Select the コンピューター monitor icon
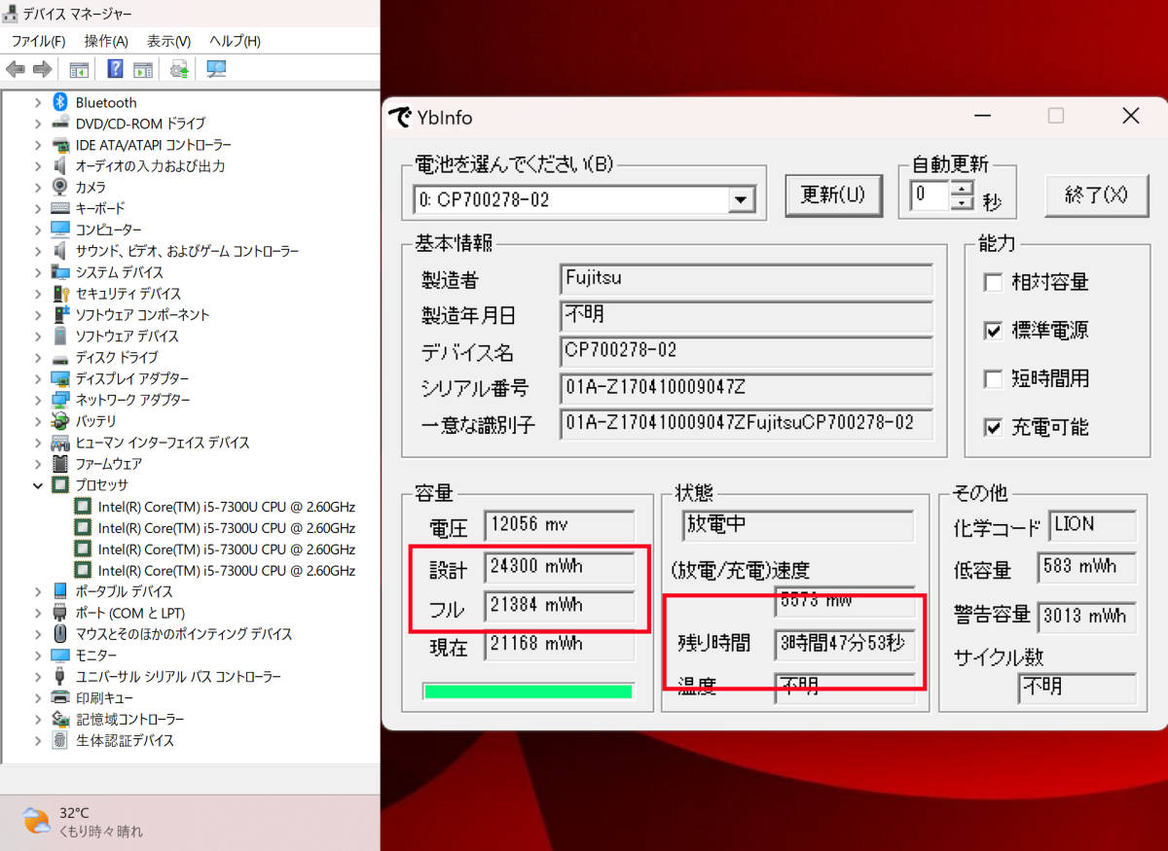Screen dimensions: 1168x851 (x=60, y=230)
